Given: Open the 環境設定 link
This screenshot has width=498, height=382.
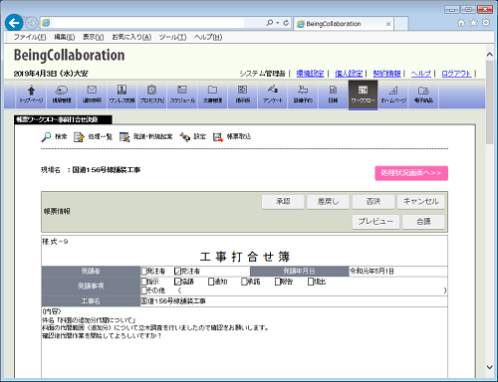Looking at the screenshot, I should (310, 74).
